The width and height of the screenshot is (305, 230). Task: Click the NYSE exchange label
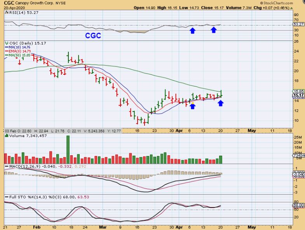[61, 3]
